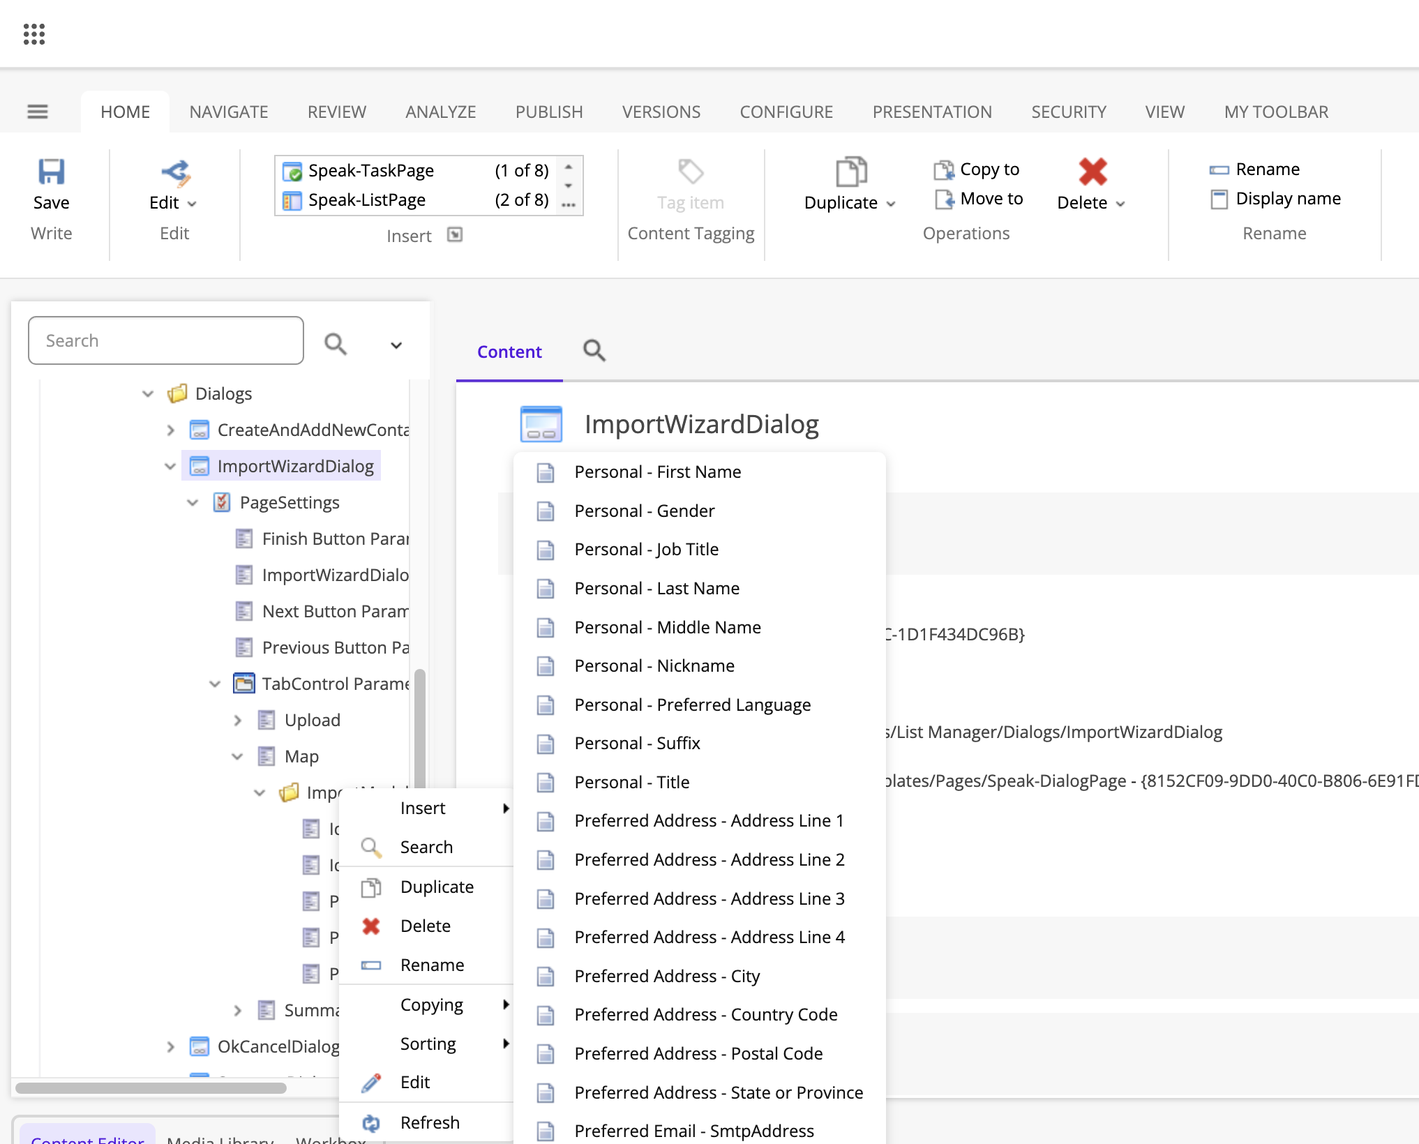The width and height of the screenshot is (1419, 1144).
Task: Click the Display name icon
Action: click(1219, 200)
